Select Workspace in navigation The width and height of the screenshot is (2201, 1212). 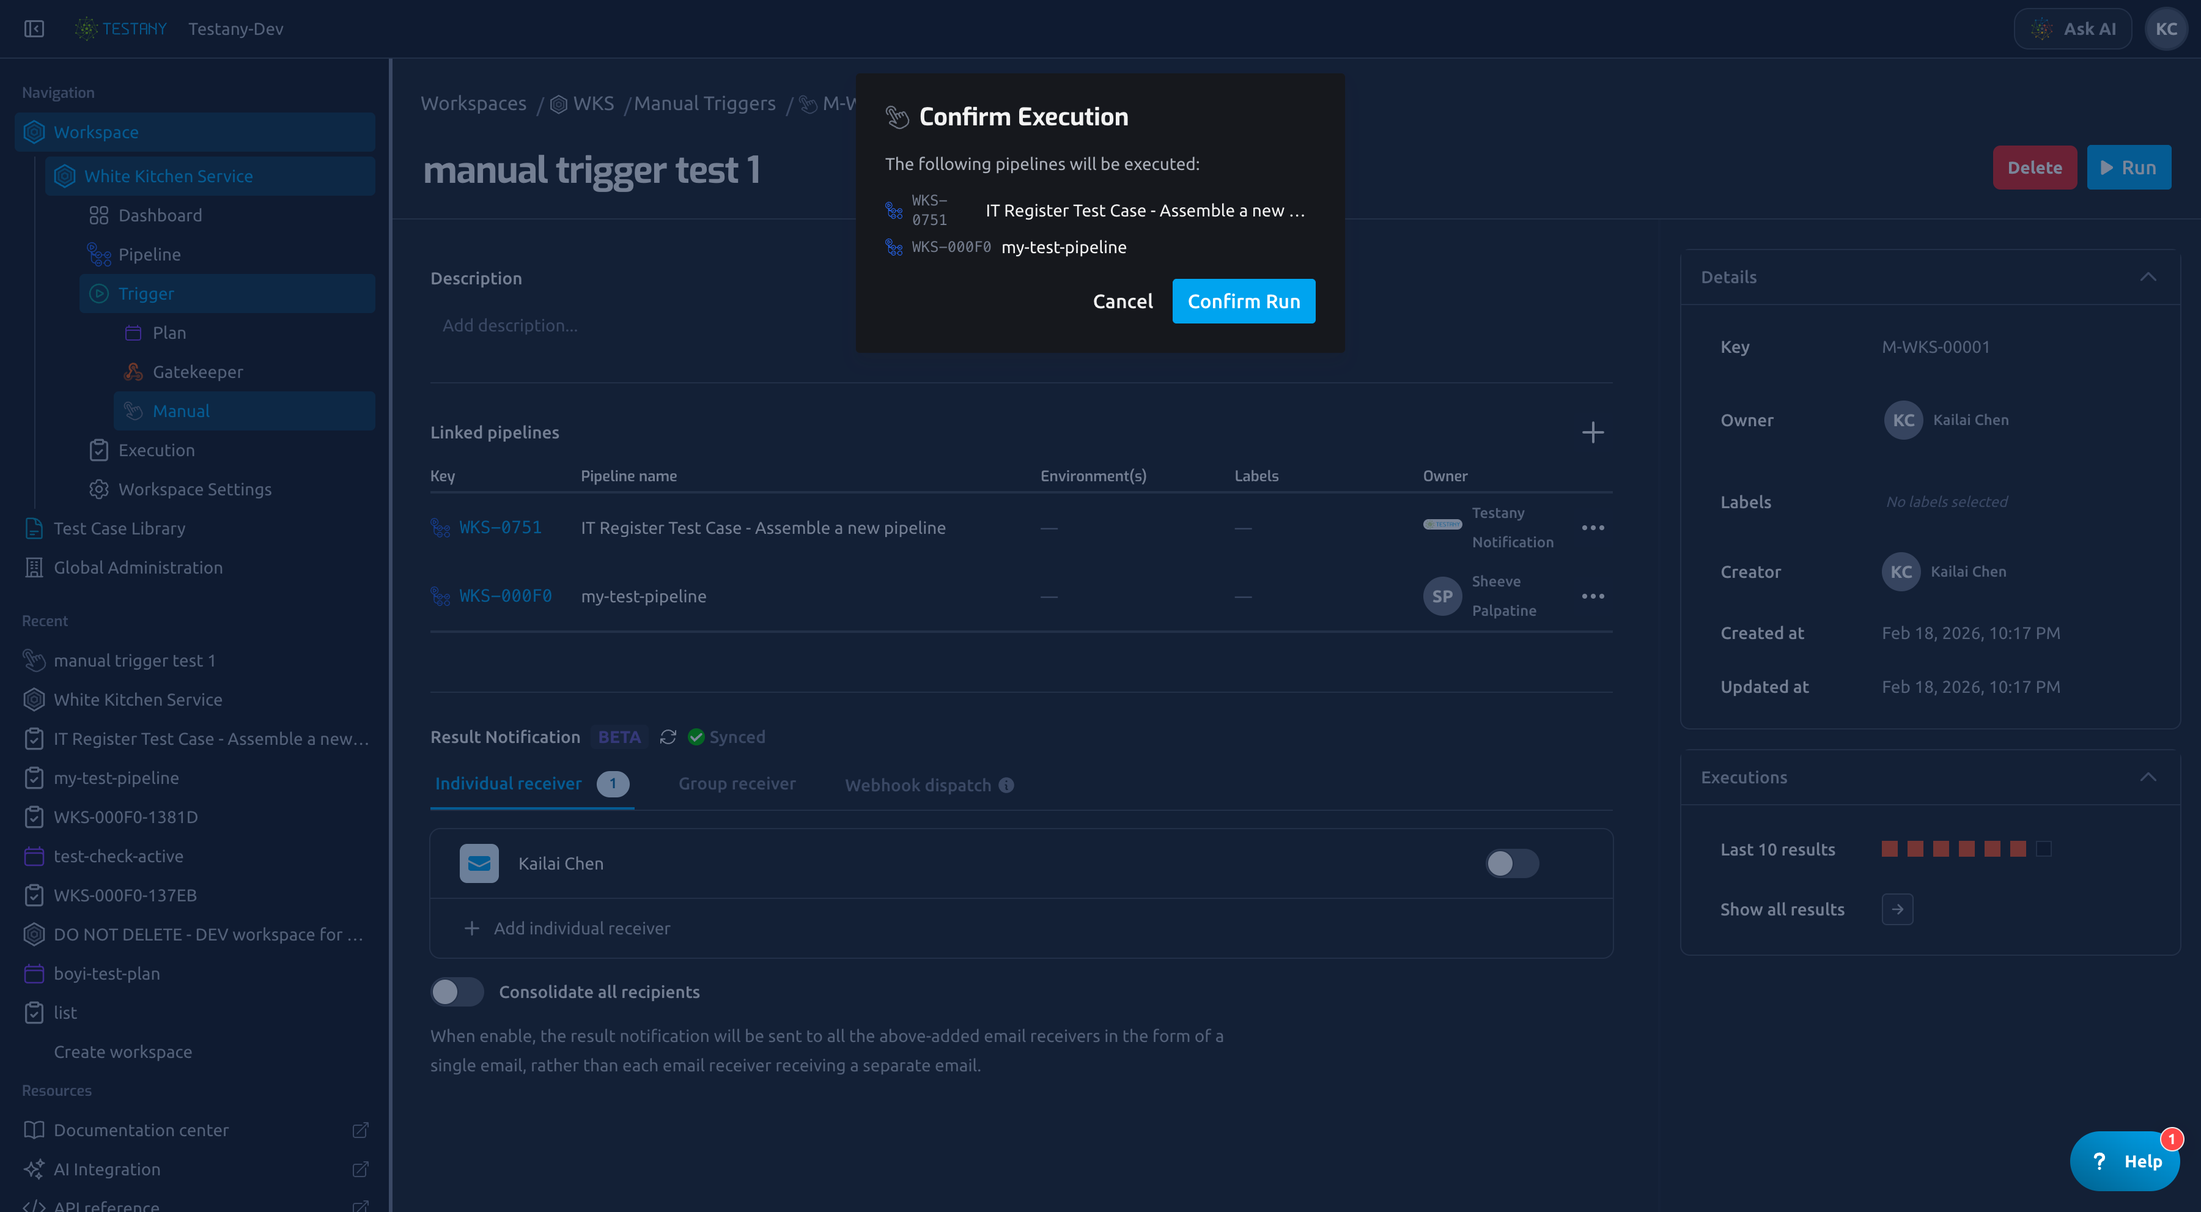(195, 131)
